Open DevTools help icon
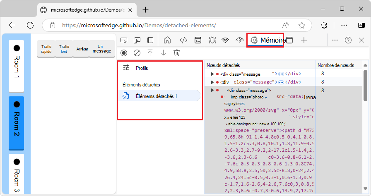The image size is (371, 196). (348, 41)
